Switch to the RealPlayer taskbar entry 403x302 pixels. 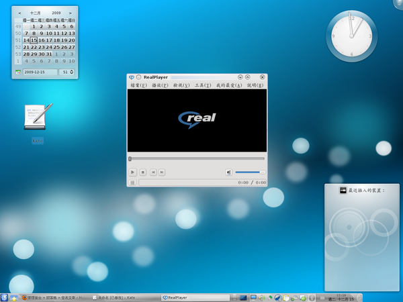coord(195,297)
